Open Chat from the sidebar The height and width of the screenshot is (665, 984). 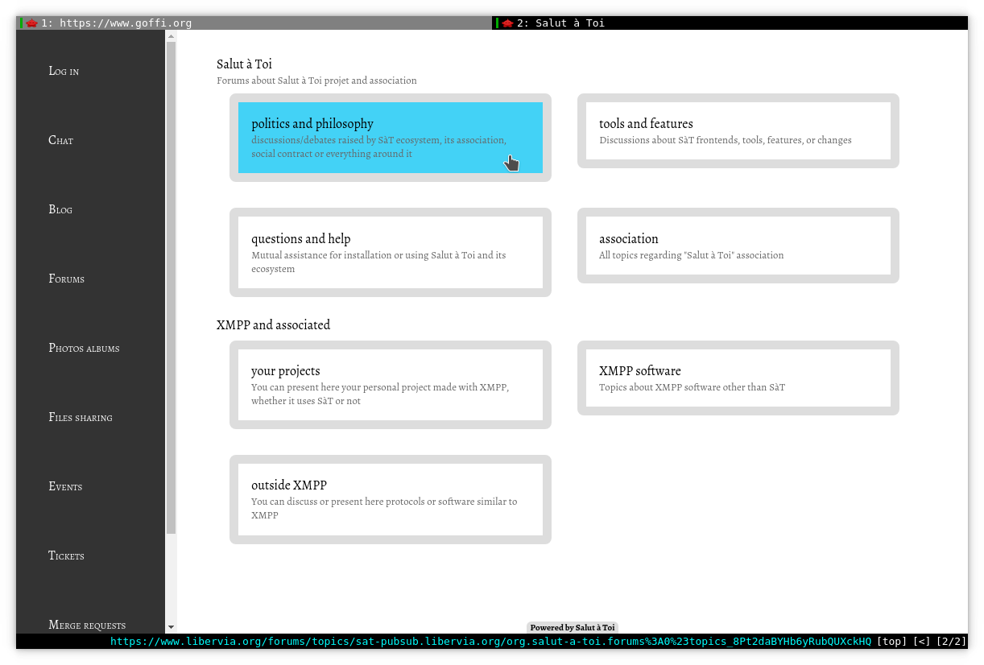click(x=60, y=140)
